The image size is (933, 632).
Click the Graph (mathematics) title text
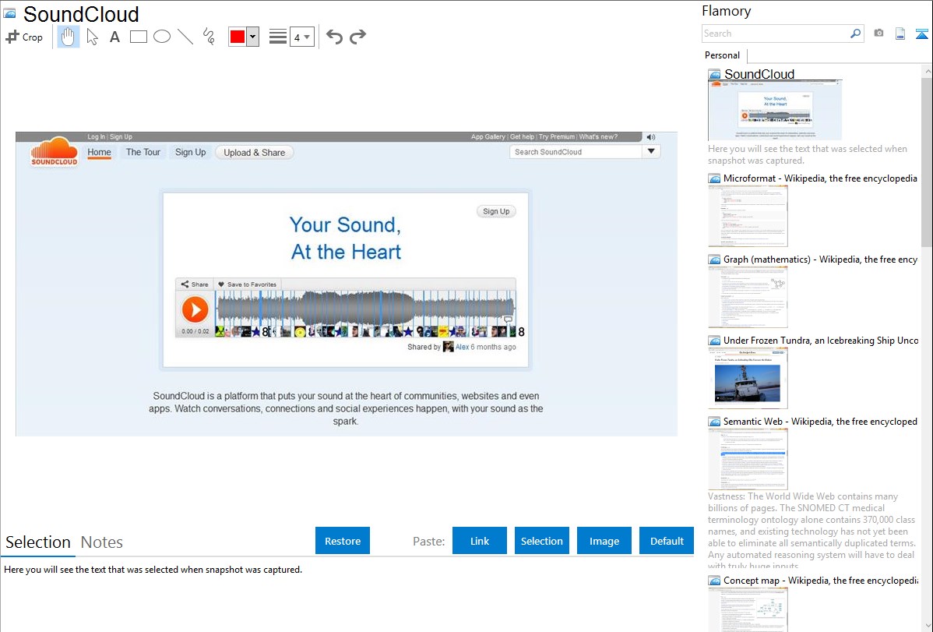point(820,260)
